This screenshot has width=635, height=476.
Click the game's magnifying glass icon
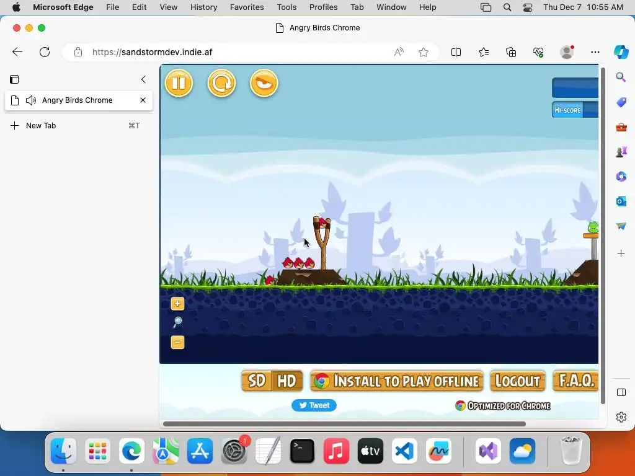(x=177, y=322)
